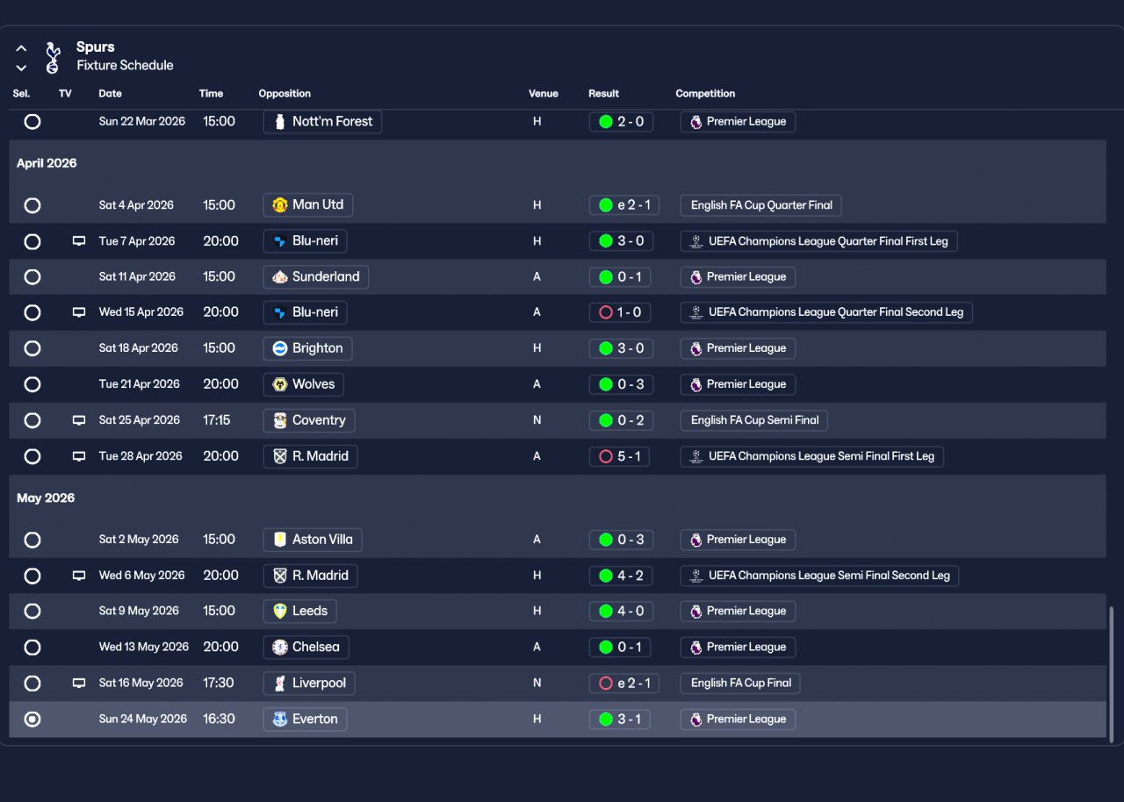
Task: Select the Man Utd fixture radio button
Action: point(32,205)
